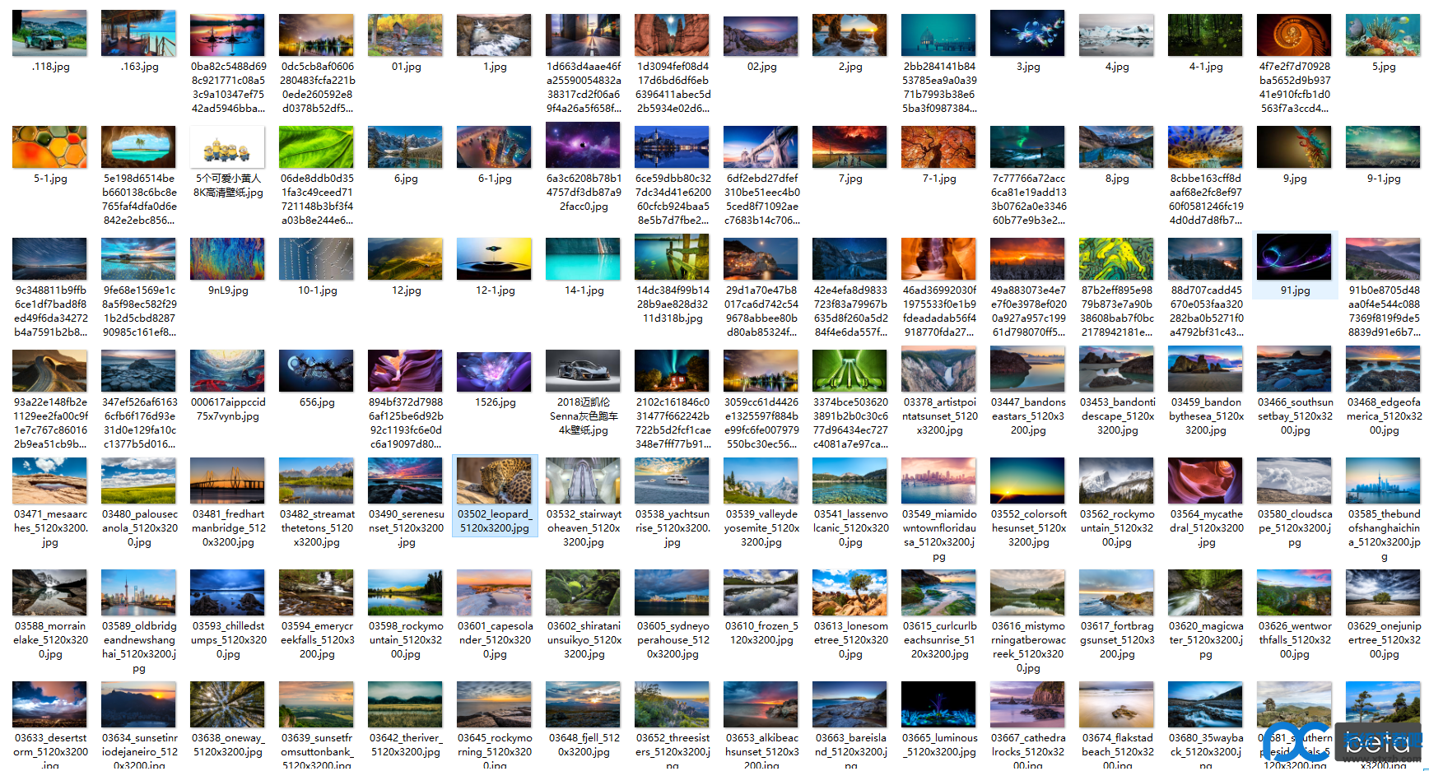
Task: Click the 03613_lonesometree image file
Action: click(x=849, y=594)
